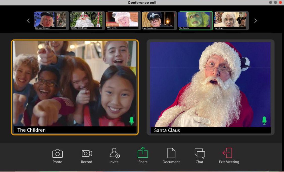
Task: Focus the Santa Claus video tile
Action: click(x=211, y=87)
